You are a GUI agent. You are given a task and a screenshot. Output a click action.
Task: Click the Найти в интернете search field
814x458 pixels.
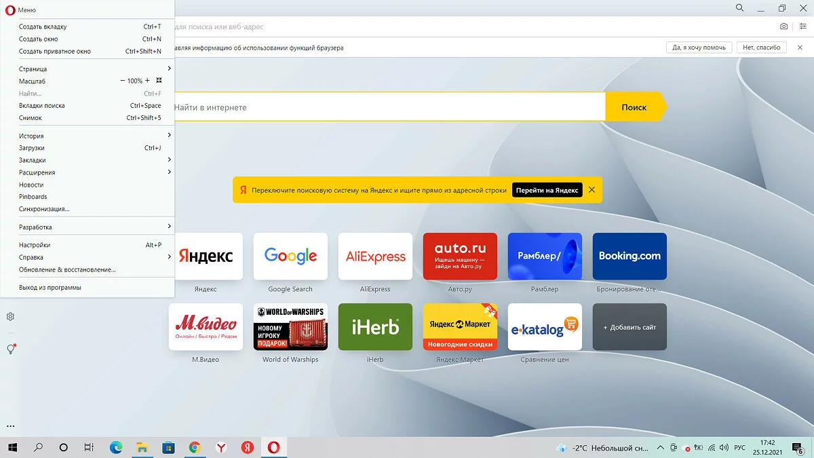389,107
